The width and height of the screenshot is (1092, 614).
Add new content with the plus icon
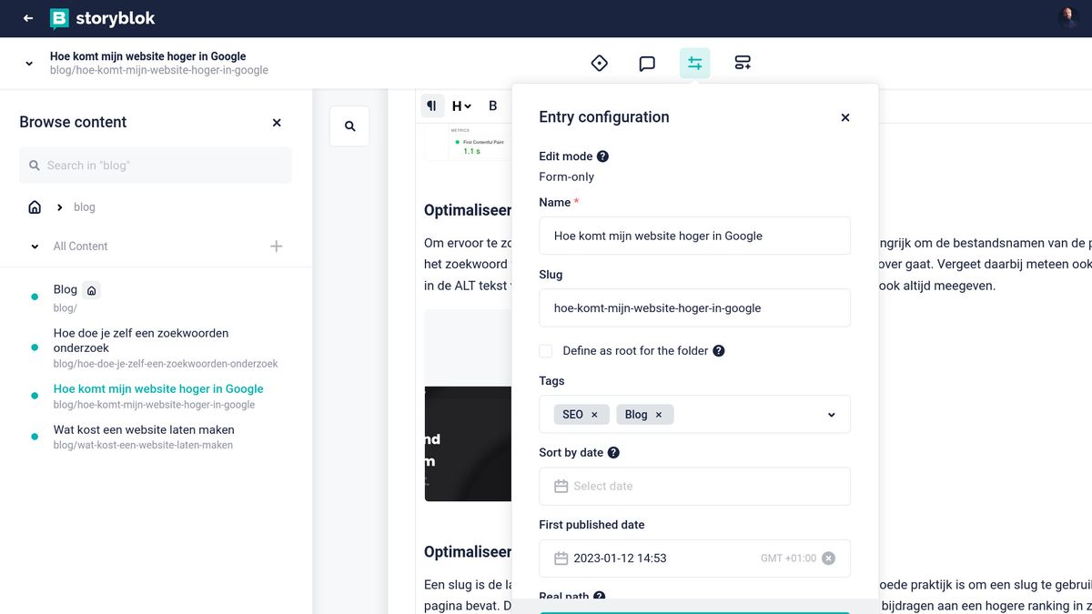coord(277,247)
